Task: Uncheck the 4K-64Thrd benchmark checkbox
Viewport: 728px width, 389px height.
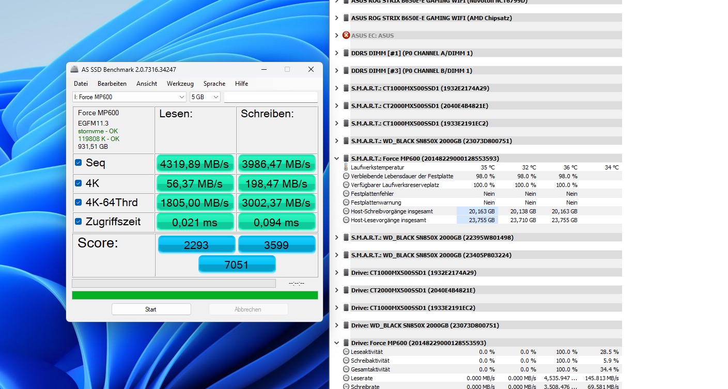Action: (79, 202)
